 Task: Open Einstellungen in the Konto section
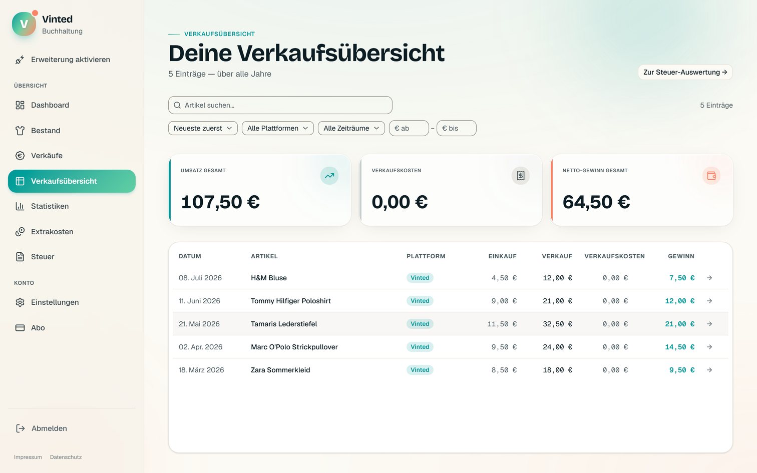pyautogui.click(x=72, y=302)
